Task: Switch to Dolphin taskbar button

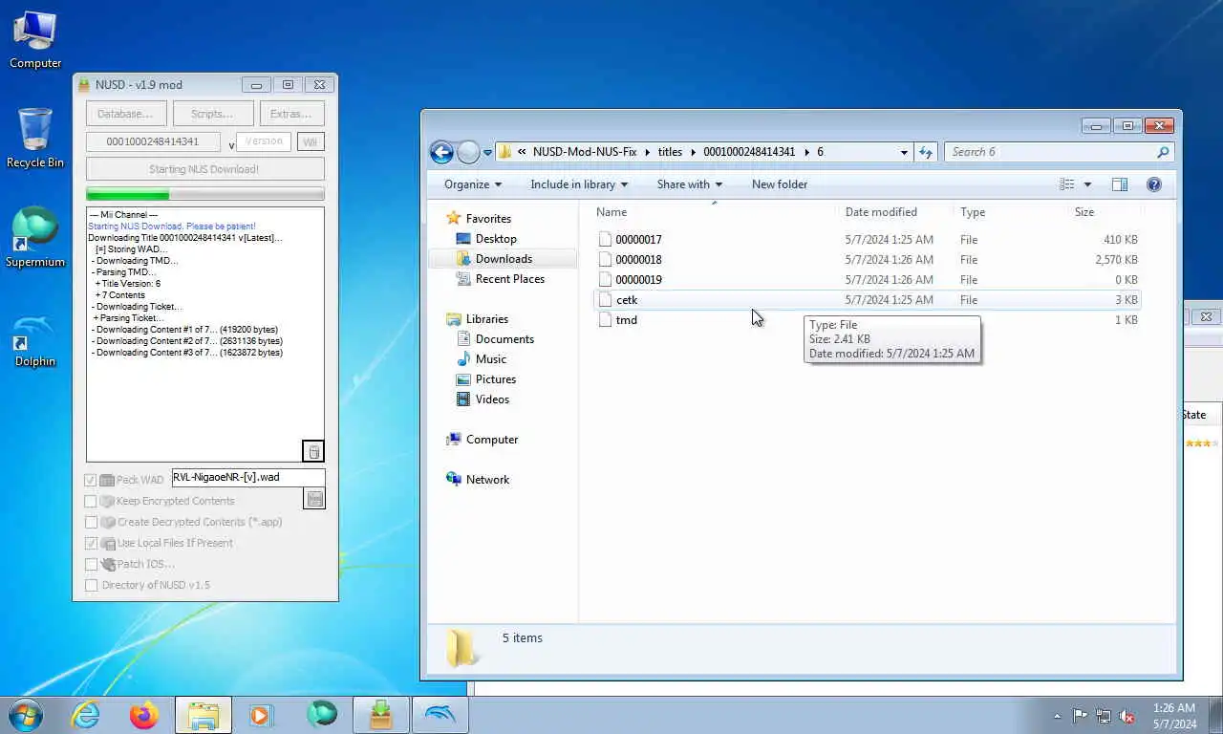Action: (x=440, y=715)
